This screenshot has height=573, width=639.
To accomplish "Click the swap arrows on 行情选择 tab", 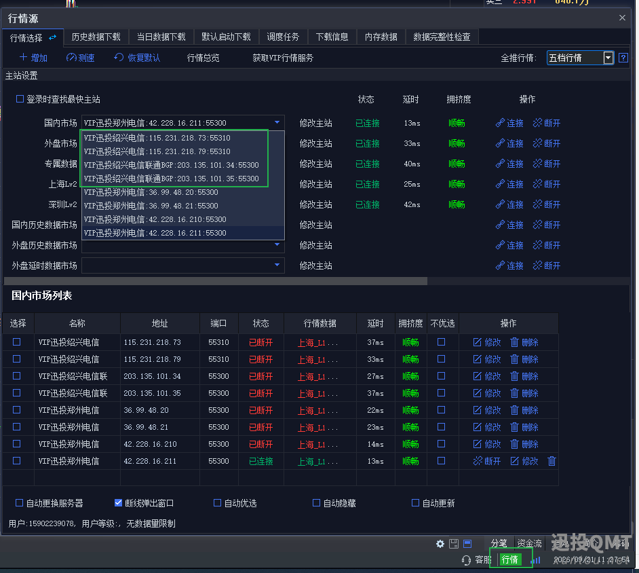I will tap(52, 38).
